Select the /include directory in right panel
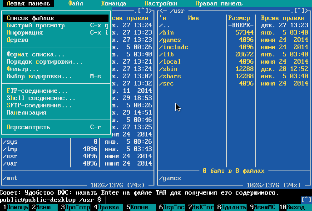This screenshot has height=211, width=312. pos(173,47)
